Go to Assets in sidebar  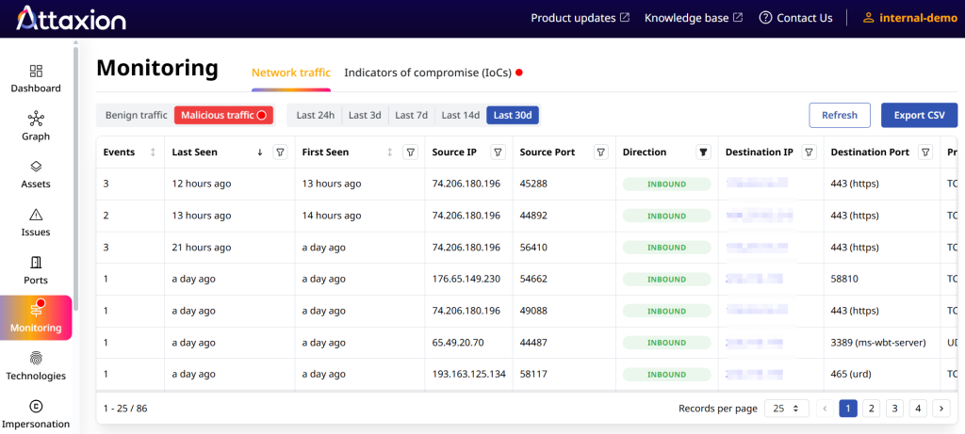click(x=36, y=174)
